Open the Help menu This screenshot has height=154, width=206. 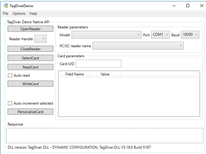33,14
